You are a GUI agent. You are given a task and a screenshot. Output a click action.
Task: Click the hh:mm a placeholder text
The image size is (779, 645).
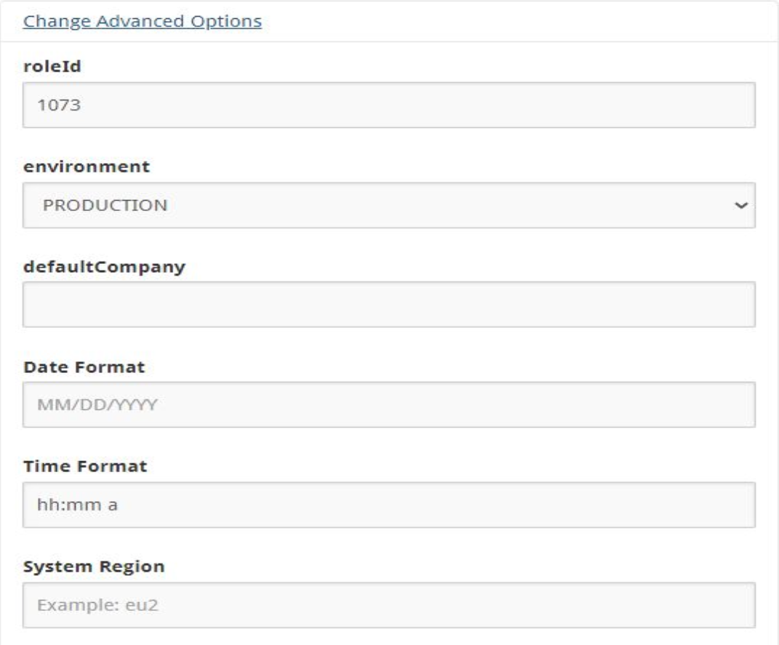point(78,505)
